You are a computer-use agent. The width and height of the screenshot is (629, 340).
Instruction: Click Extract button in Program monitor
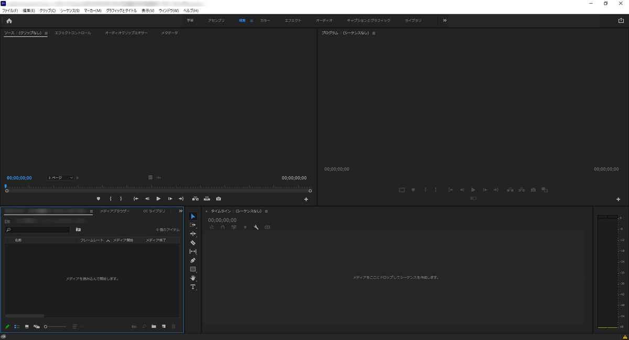522,190
